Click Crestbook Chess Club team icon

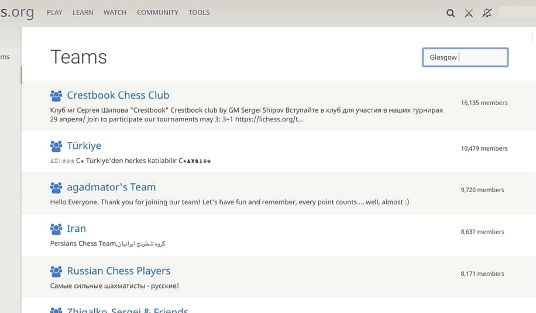[56, 96]
